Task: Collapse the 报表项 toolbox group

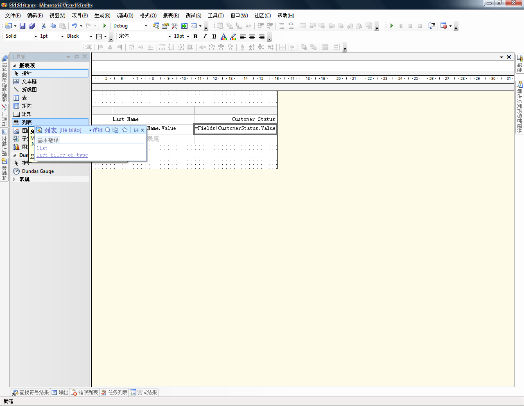Action: pyautogui.click(x=15, y=66)
